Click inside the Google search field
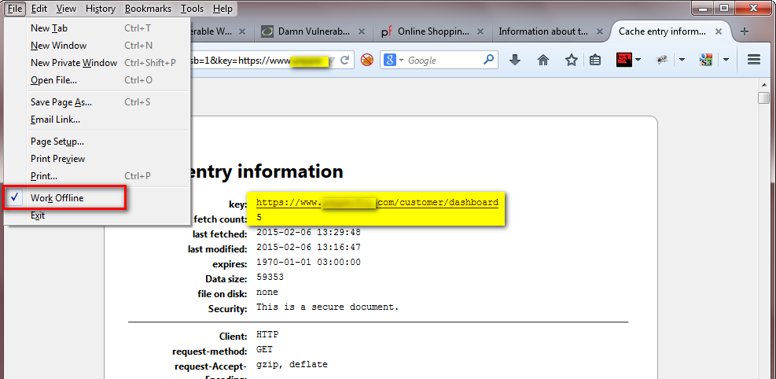The width and height of the screenshot is (776, 379). [444, 61]
